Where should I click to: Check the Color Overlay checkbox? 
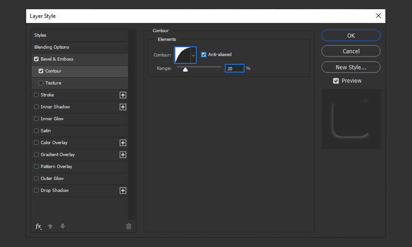[36, 143]
